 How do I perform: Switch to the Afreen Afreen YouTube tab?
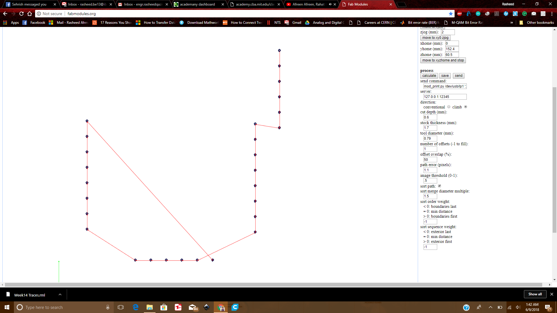[x=308, y=4]
